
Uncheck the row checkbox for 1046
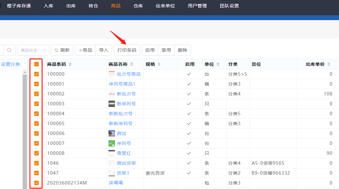(x=36, y=163)
